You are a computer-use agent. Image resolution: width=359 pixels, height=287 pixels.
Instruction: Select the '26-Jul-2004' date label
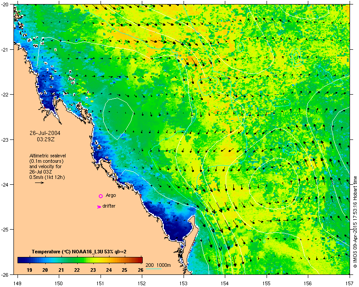[45, 133]
